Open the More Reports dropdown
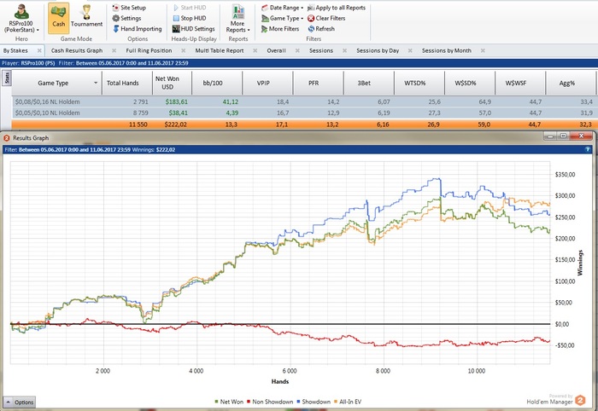This screenshot has height=411, width=598. pyautogui.click(x=238, y=18)
